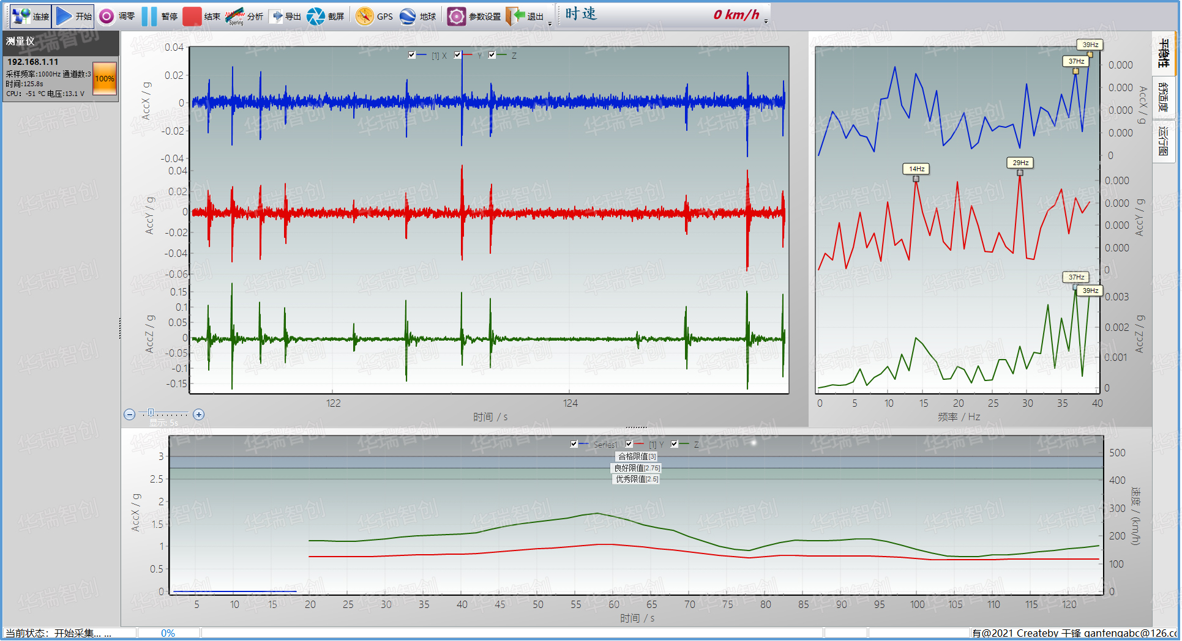
Task: Zoom in time display with plus button
Action: coord(199,415)
